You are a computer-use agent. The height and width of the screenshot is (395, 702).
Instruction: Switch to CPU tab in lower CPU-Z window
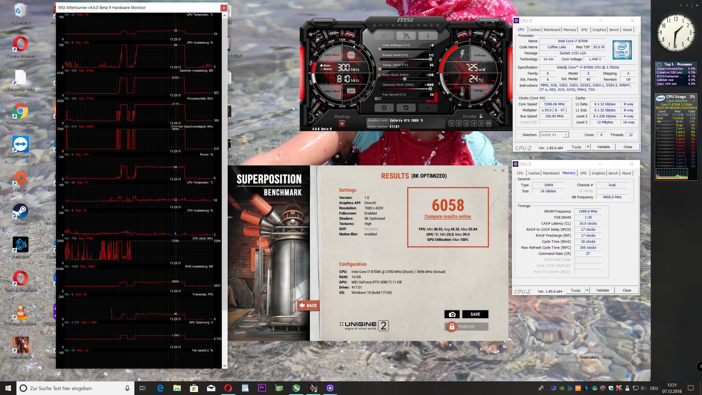coord(520,173)
